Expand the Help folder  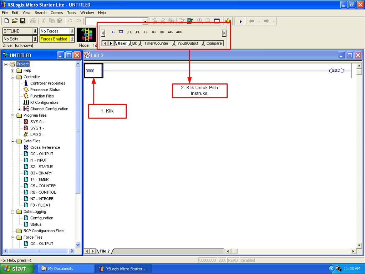[x=12, y=71]
